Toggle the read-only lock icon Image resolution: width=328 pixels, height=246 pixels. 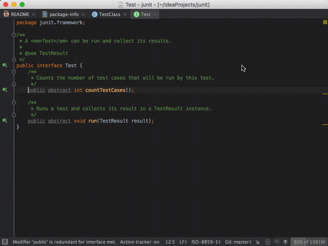click(x=257, y=242)
